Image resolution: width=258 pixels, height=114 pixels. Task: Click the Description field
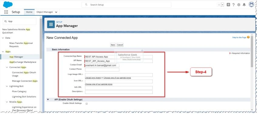click(x=119, y=92)
